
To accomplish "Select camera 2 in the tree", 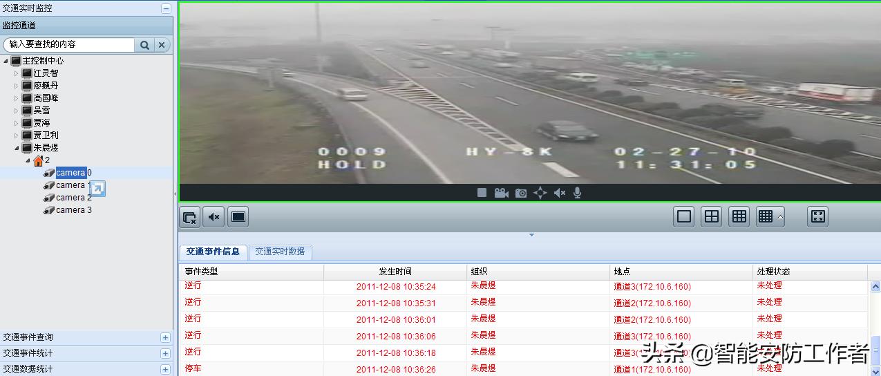I will pos(73,198).
